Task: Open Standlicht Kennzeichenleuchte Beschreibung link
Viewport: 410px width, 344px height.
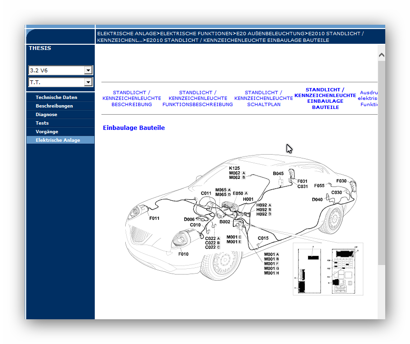Action: 131,98
